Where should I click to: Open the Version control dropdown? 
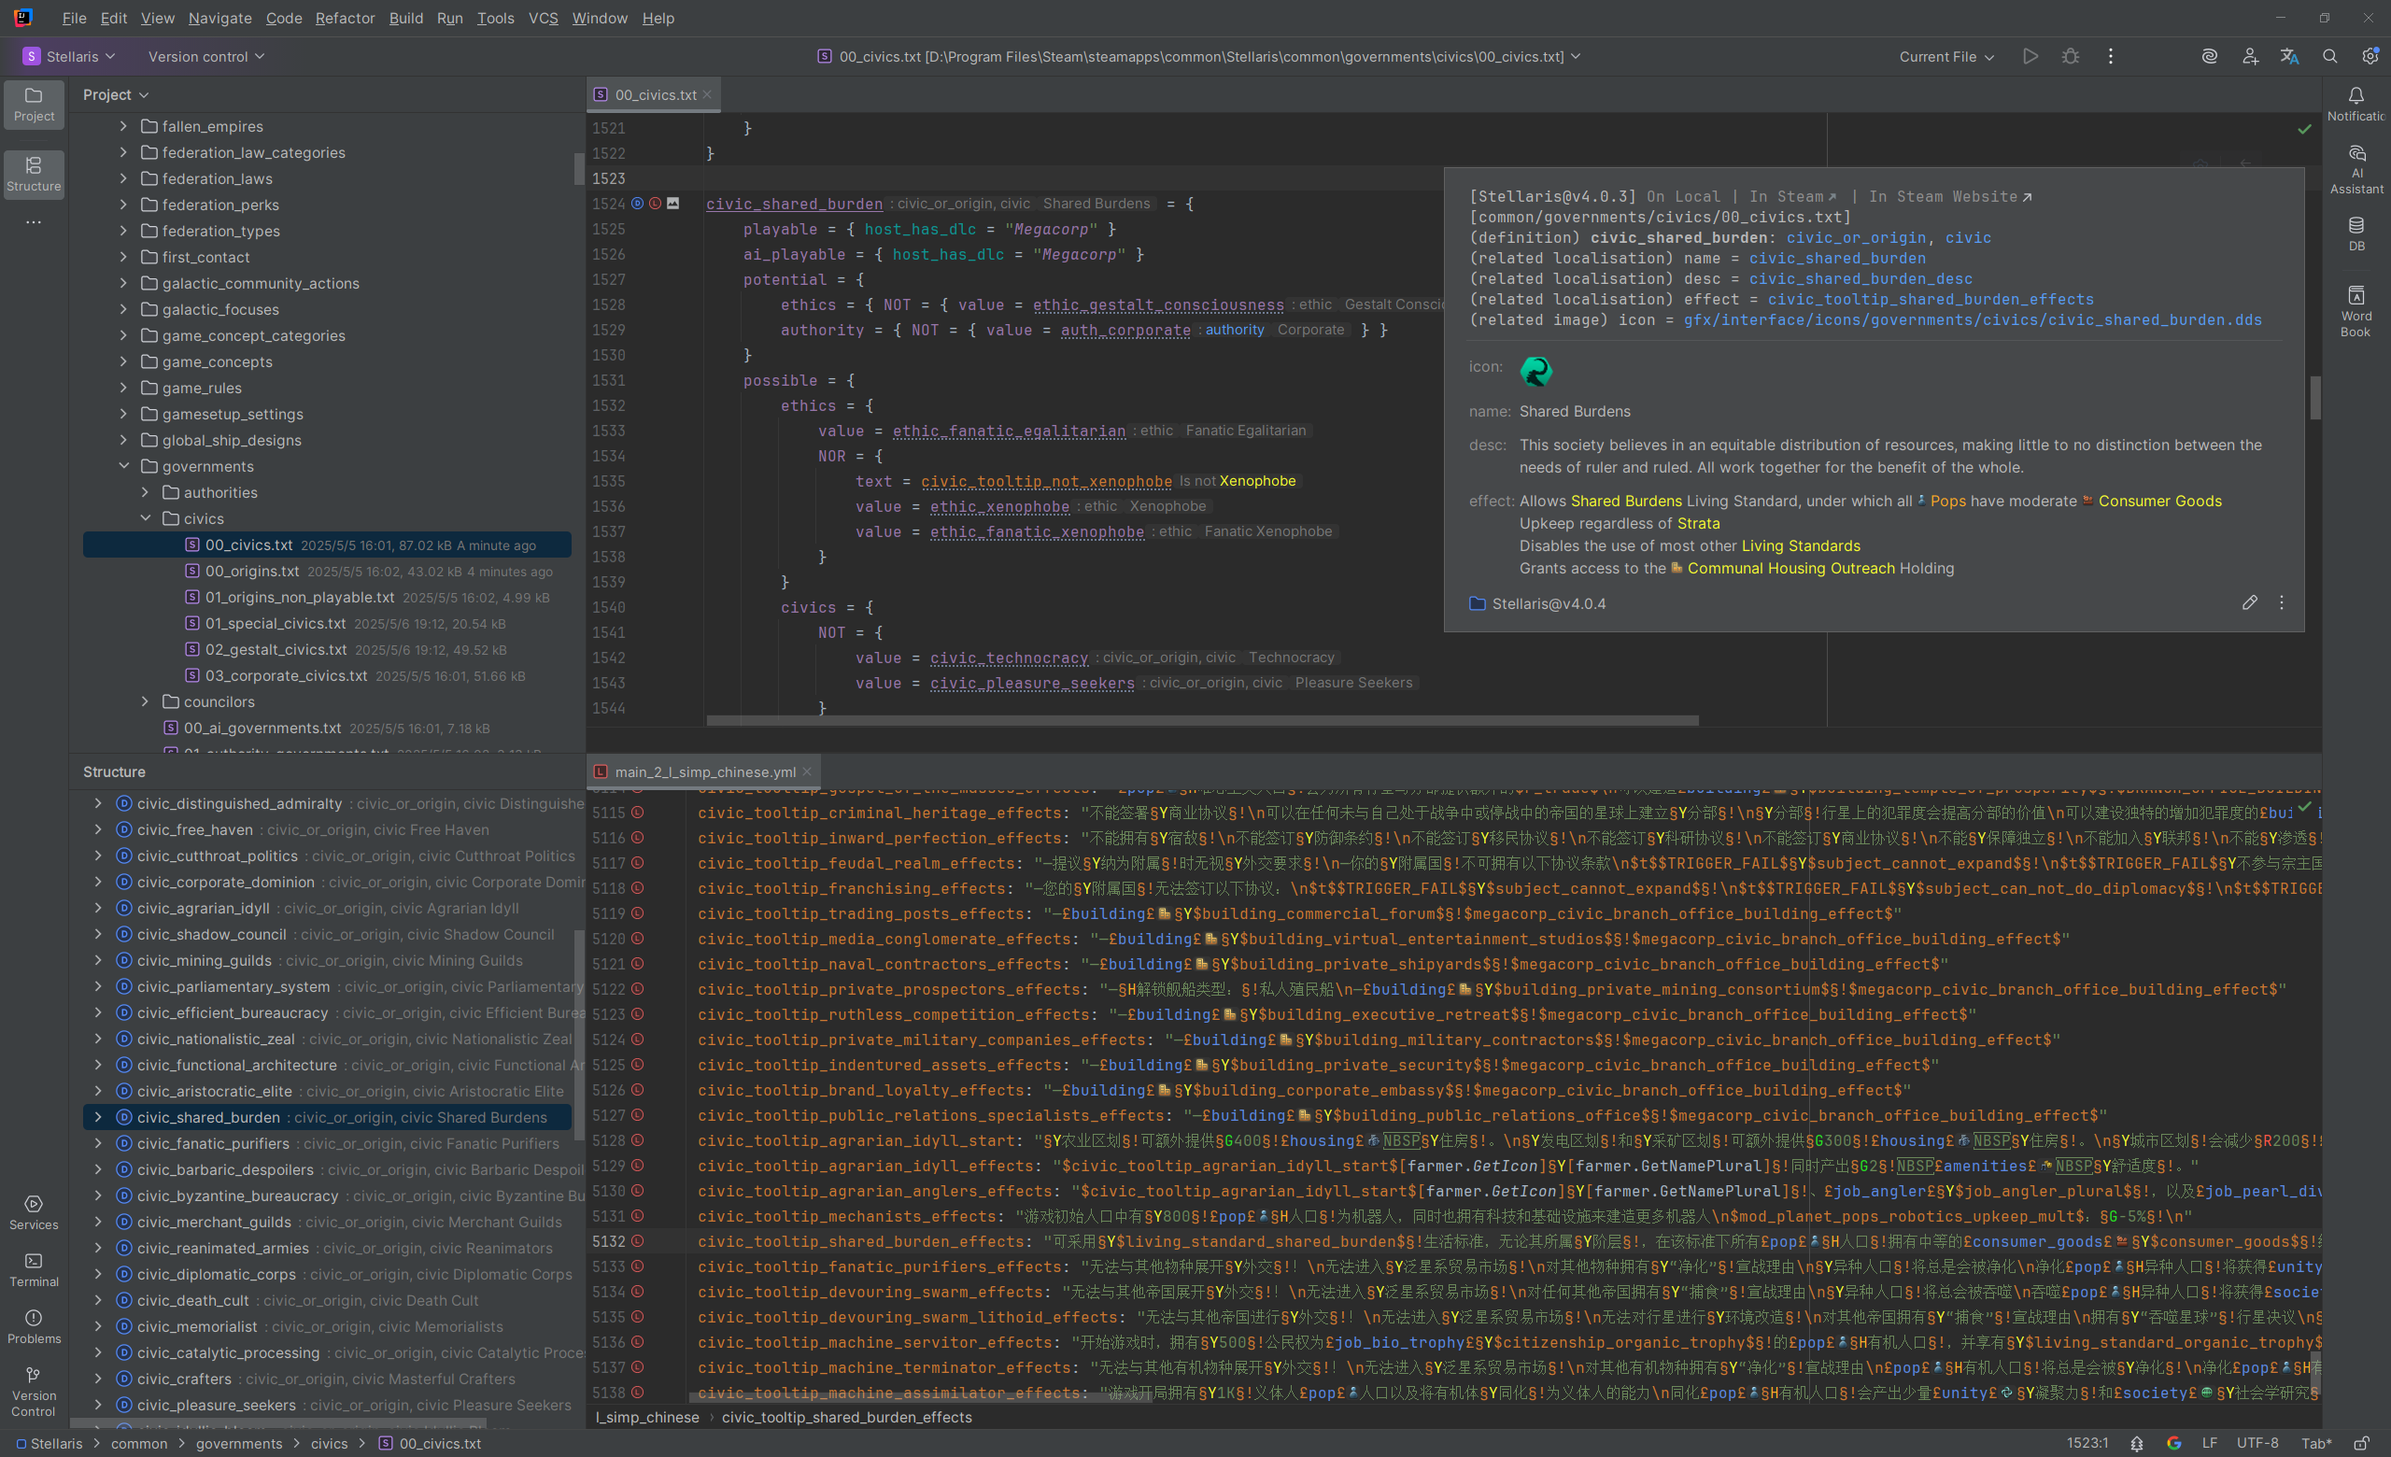205,56
